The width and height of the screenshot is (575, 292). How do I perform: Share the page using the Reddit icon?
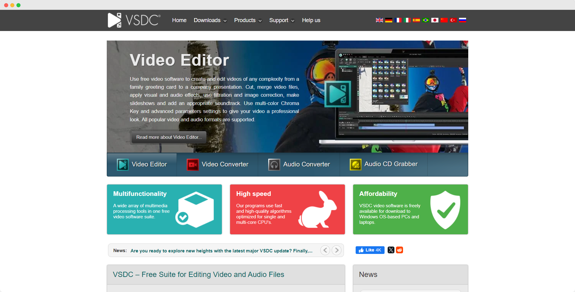click(x=399, y=250)
